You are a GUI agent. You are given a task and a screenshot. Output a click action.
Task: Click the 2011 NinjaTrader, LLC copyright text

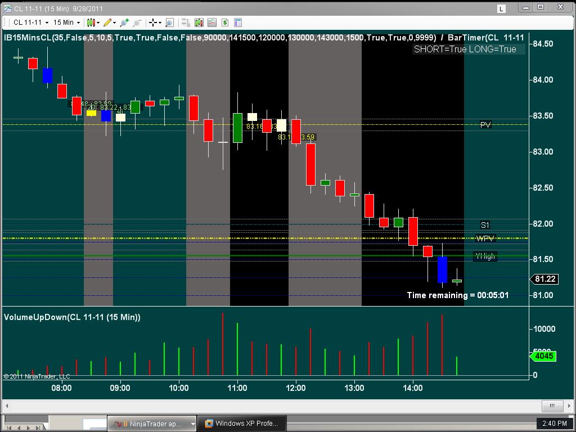click(37, 376)
